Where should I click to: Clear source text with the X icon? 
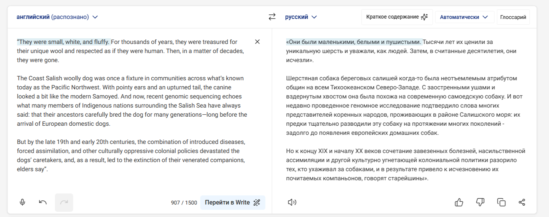pyautogui.click(x=257, y=42)
